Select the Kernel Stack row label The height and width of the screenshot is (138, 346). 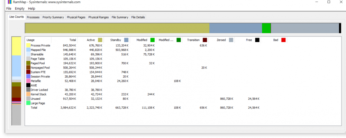click(39, 94)
